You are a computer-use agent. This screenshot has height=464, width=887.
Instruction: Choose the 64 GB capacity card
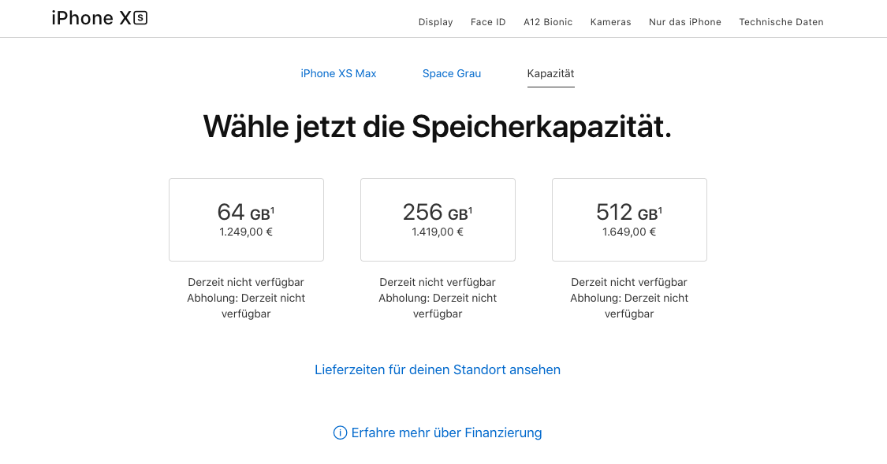[x=246, y=220]
